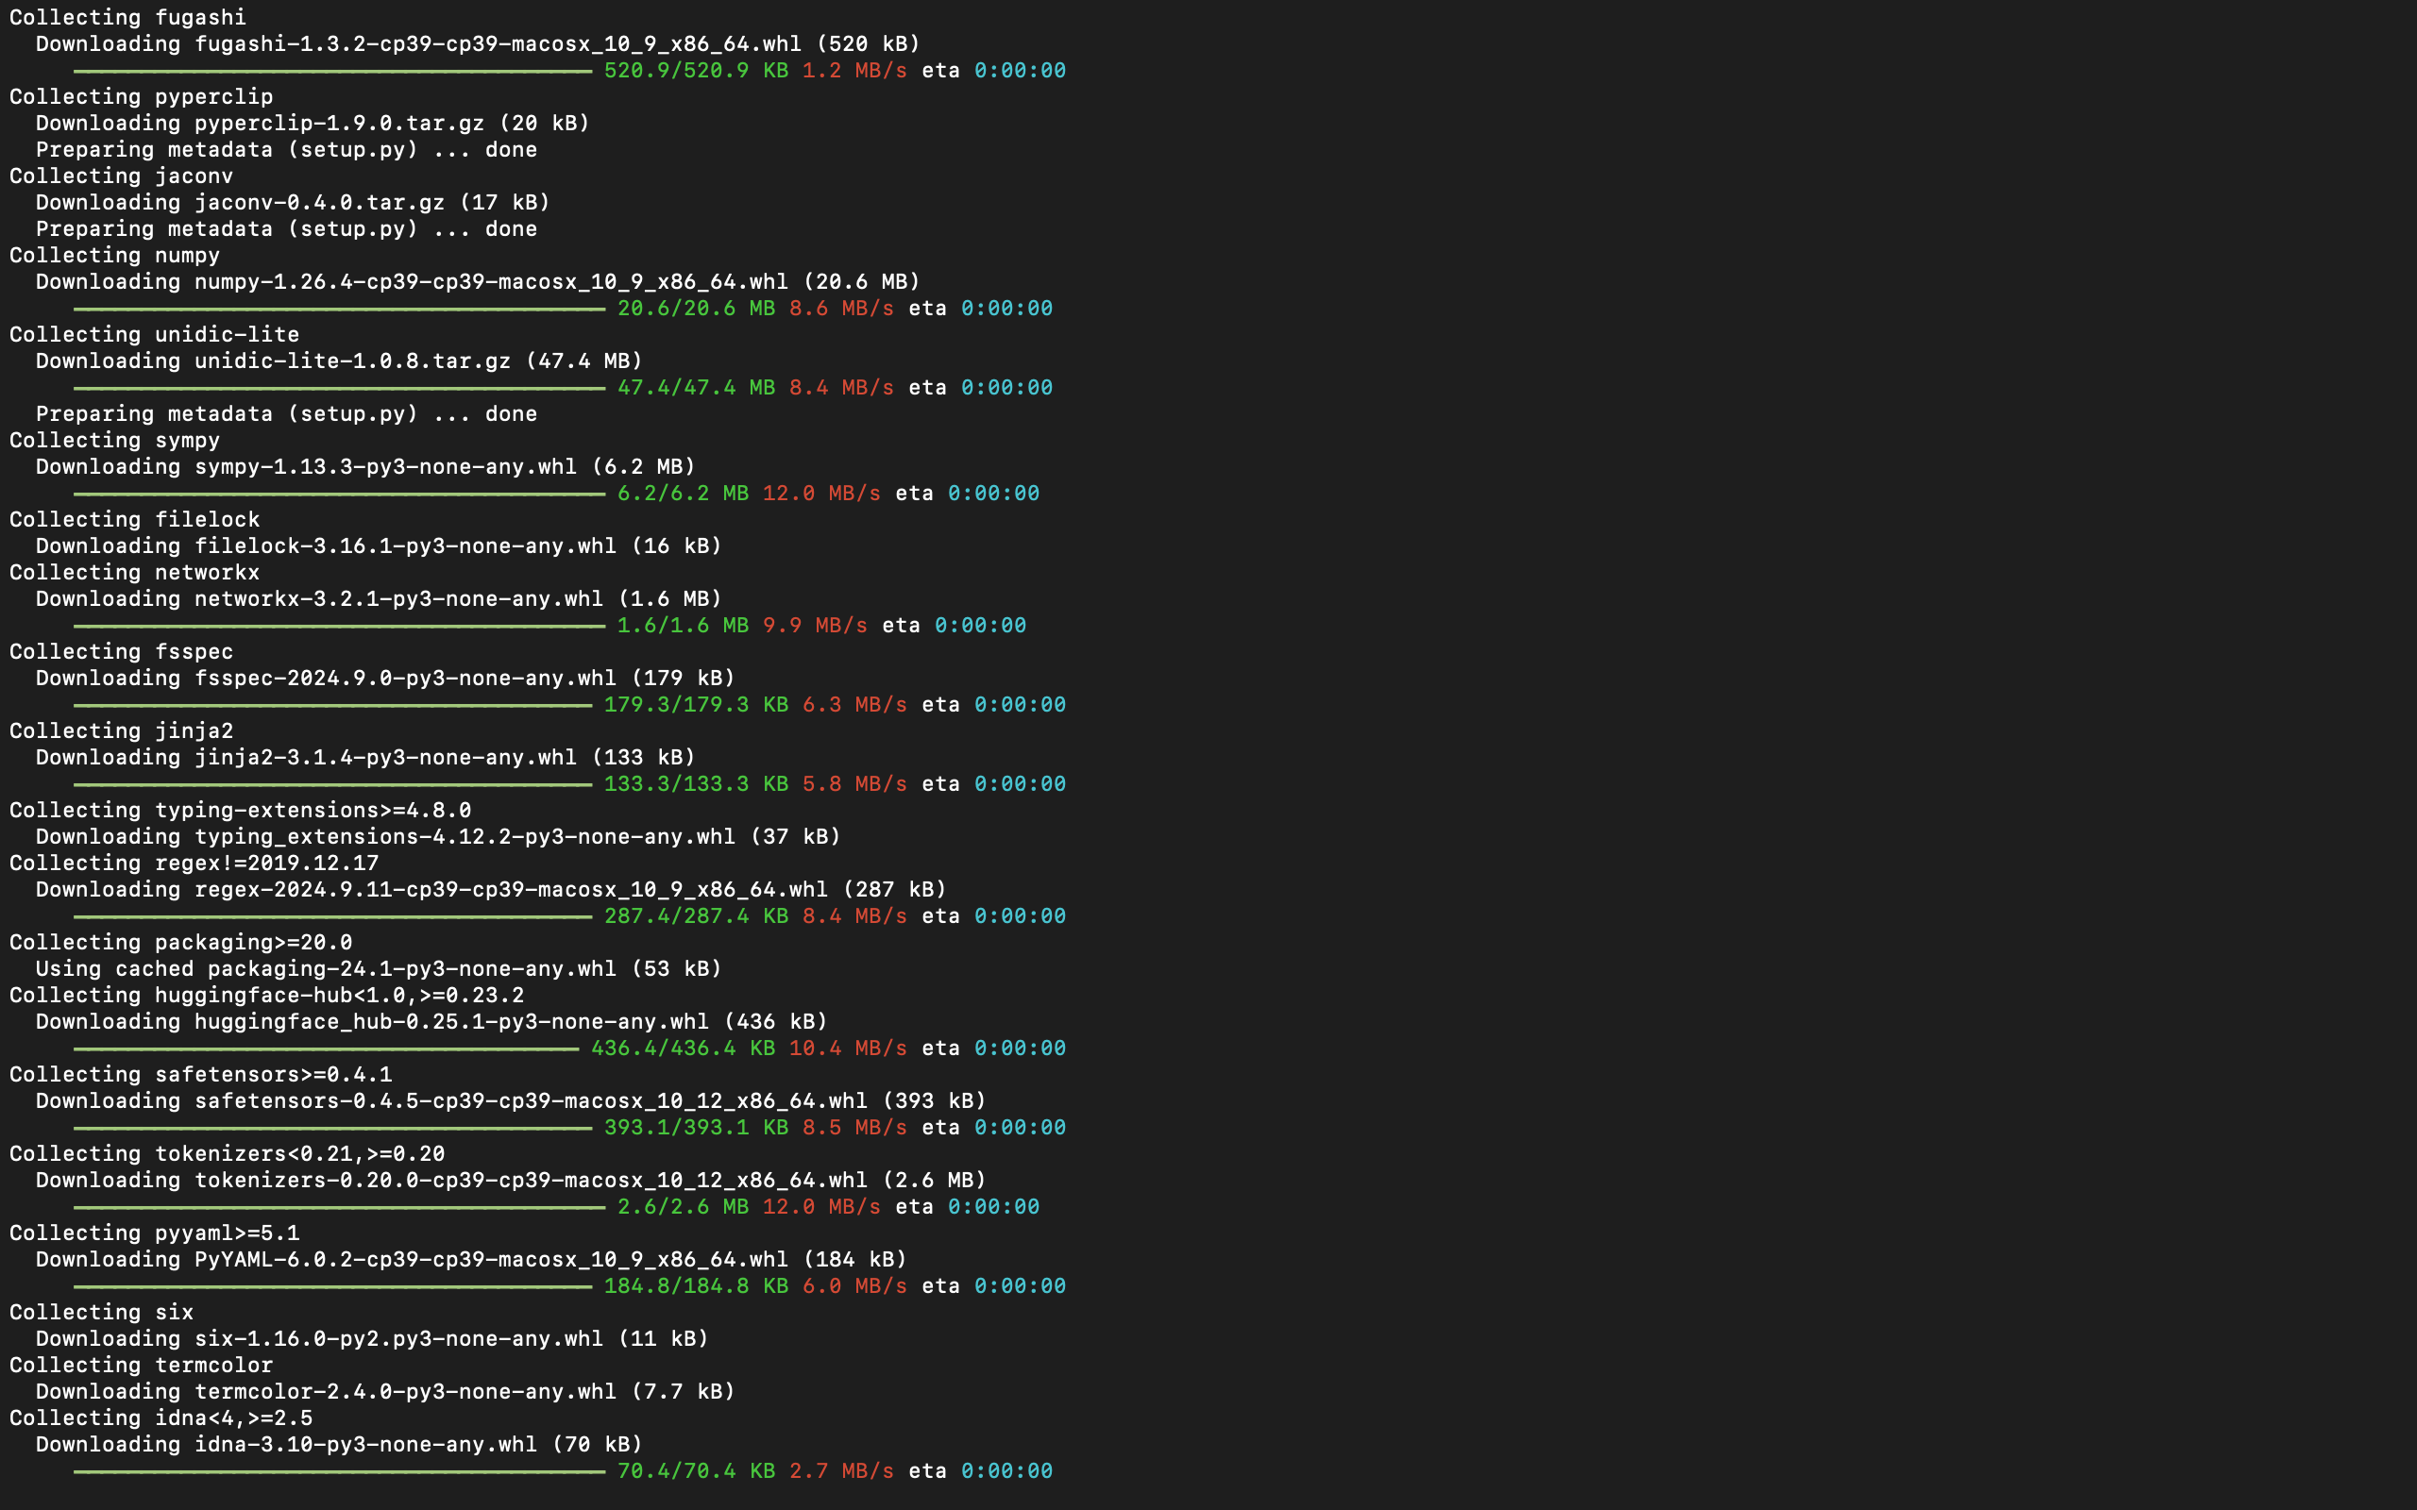2417x1510 pixels.
Task: Click 'Collecting regex!=2019.12.17' line
Action: (194, 863)
